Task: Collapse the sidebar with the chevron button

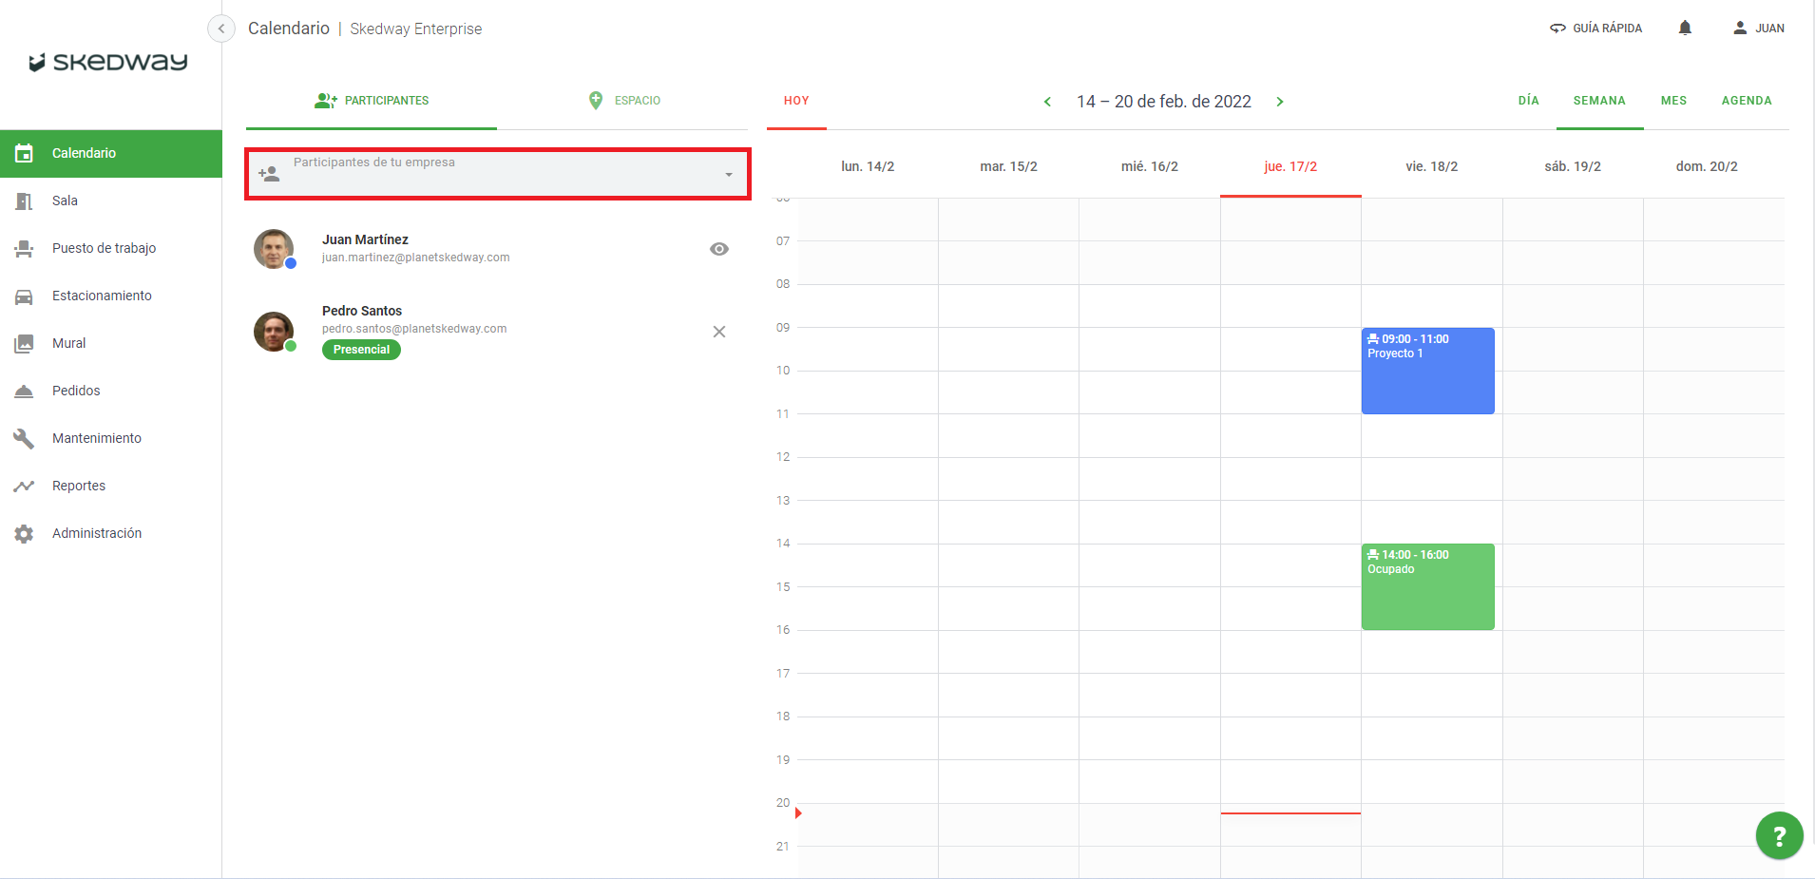Action: coord(221,29)
